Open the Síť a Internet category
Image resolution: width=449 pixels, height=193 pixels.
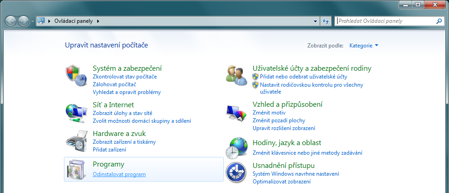point(113,104)
